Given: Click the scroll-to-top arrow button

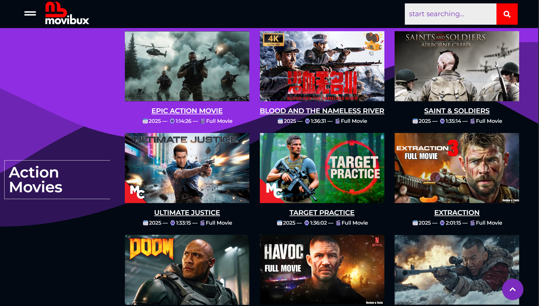Looking at the screenshot, I should [x=513, y=290].
